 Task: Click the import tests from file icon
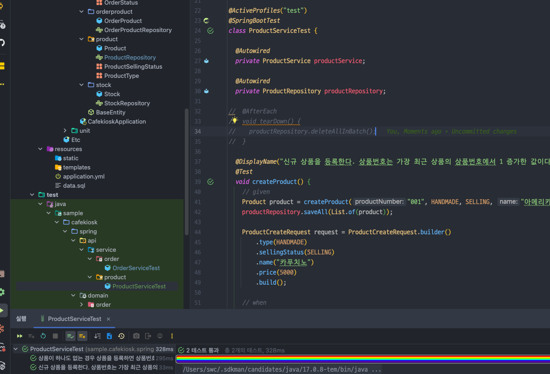(x=109, y=336)
